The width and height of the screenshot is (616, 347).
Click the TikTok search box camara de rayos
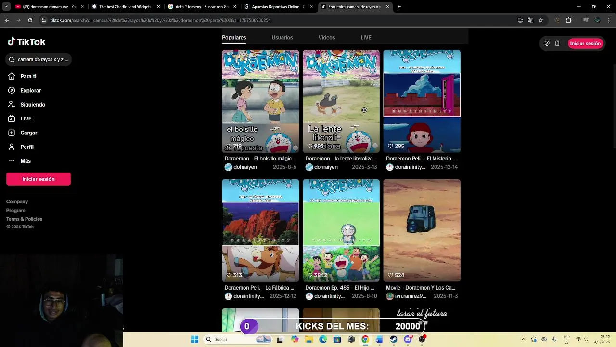coord(38,59)
